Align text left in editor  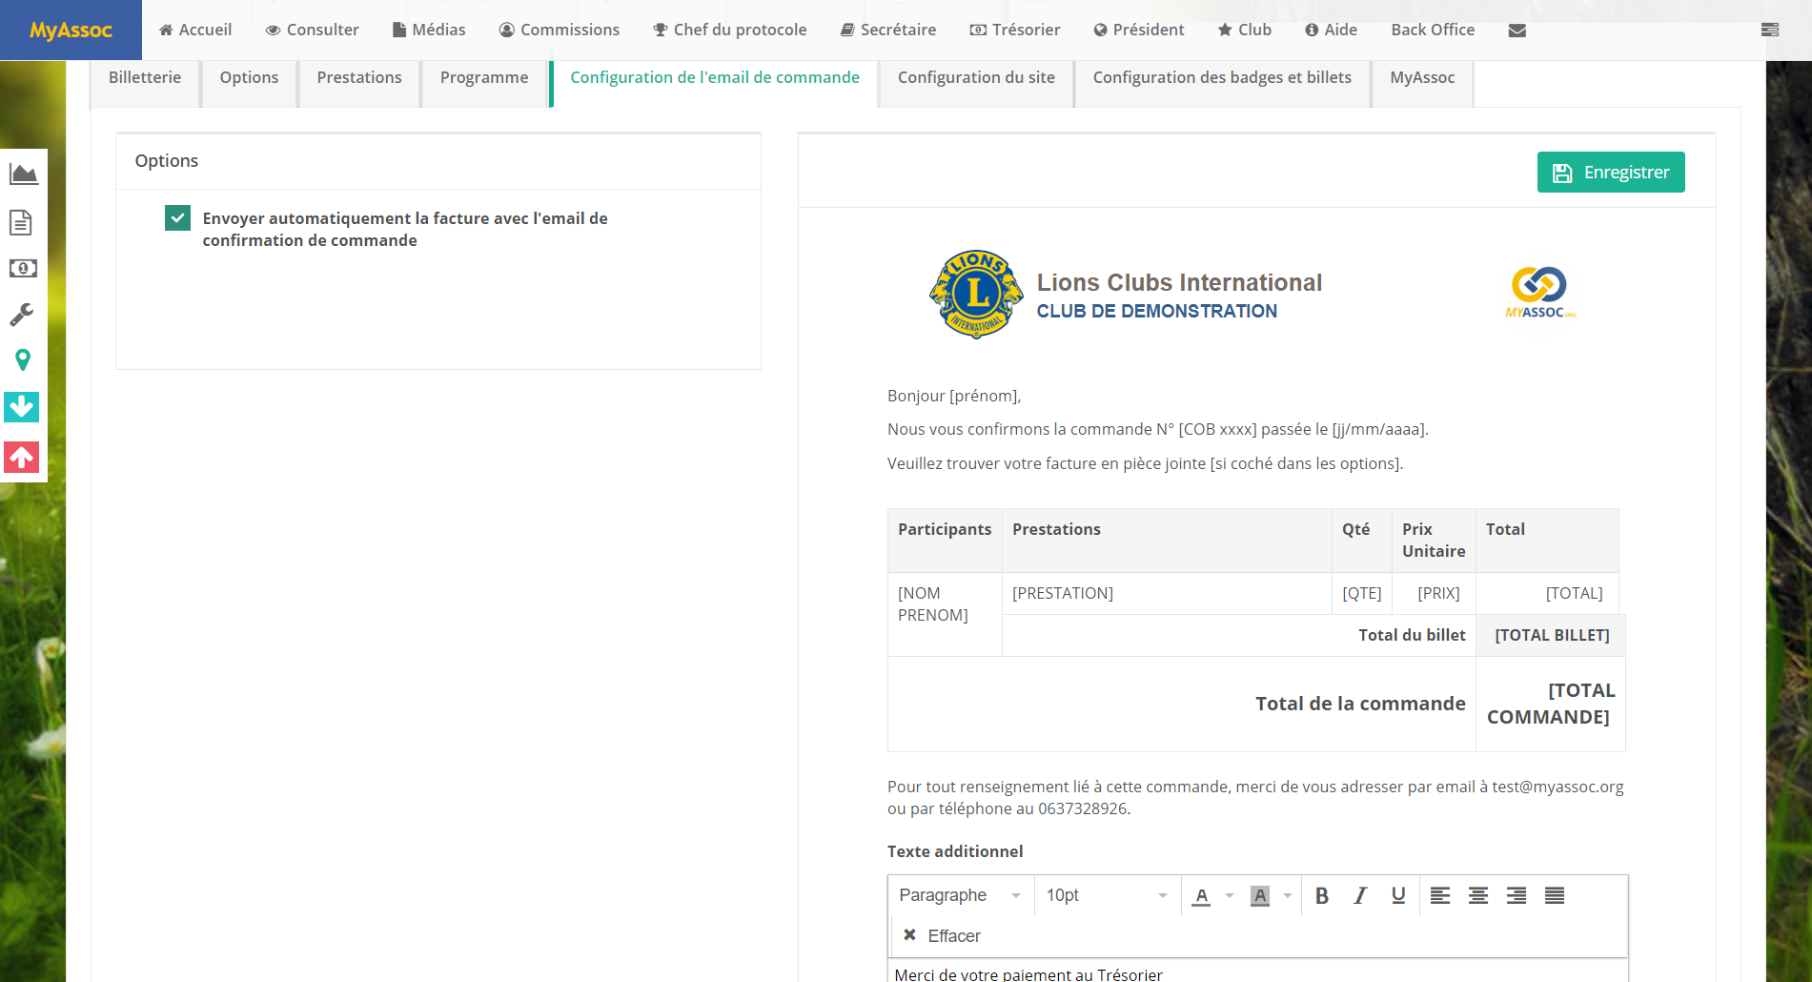pyautogui.click(x=1440, y=895)
